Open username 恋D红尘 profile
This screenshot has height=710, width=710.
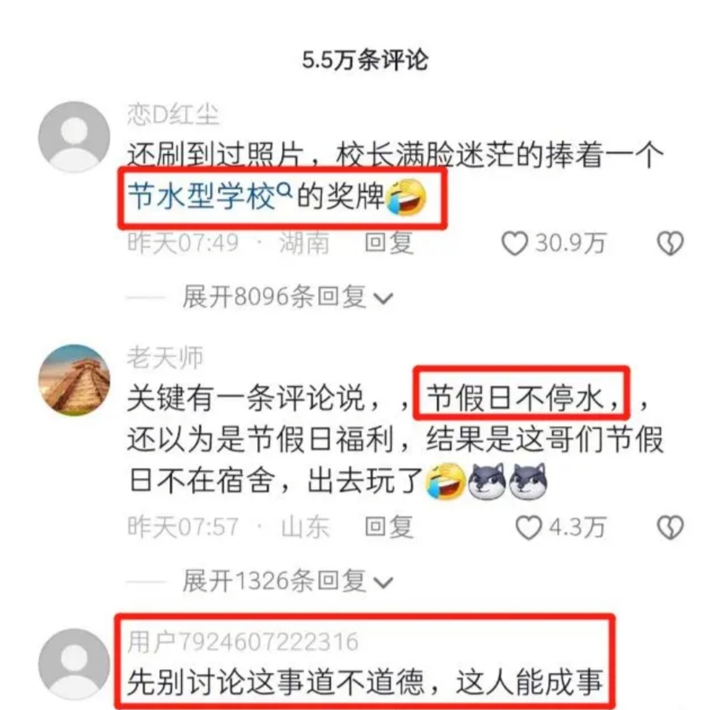click(172, 115)
